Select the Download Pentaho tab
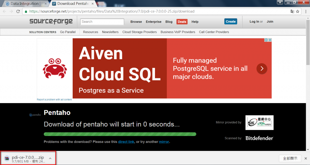Screen dimensions: 310x165 click(73, 4)
